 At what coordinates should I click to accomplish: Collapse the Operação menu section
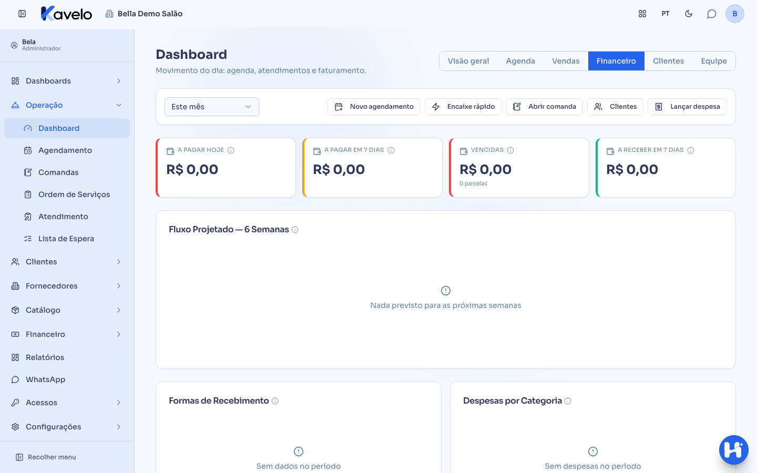pos(67,105)
